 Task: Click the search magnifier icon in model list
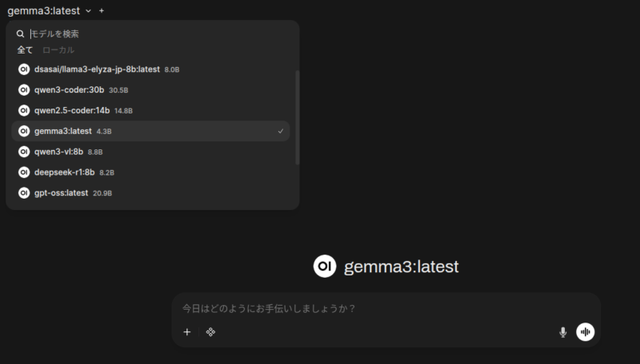pos(21,34)
